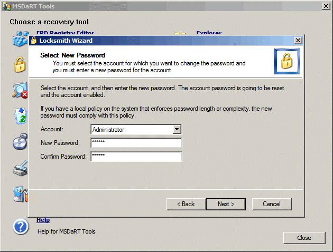Viewport: 333px width, 252px height.
Task: Proceed with the Next button
Action: [x=226, y=204]
